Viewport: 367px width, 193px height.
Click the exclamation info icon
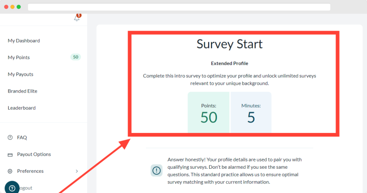[x=156, y=171]
